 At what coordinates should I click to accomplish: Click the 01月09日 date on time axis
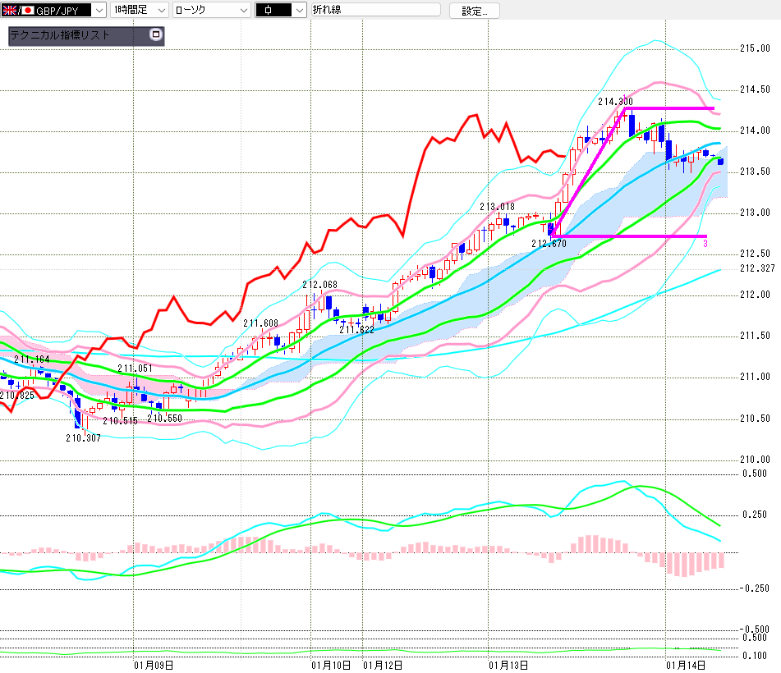click(x=153, y=663)
